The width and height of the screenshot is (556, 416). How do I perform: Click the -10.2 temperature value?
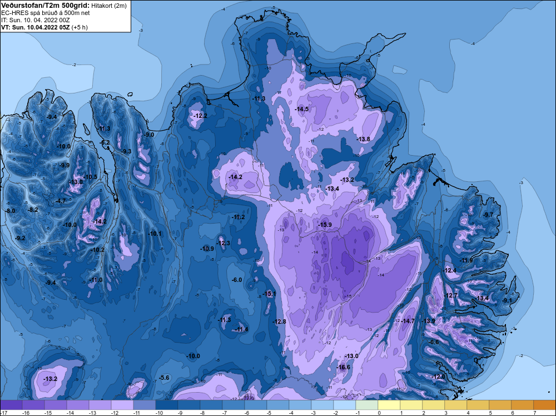pos(98,250)
